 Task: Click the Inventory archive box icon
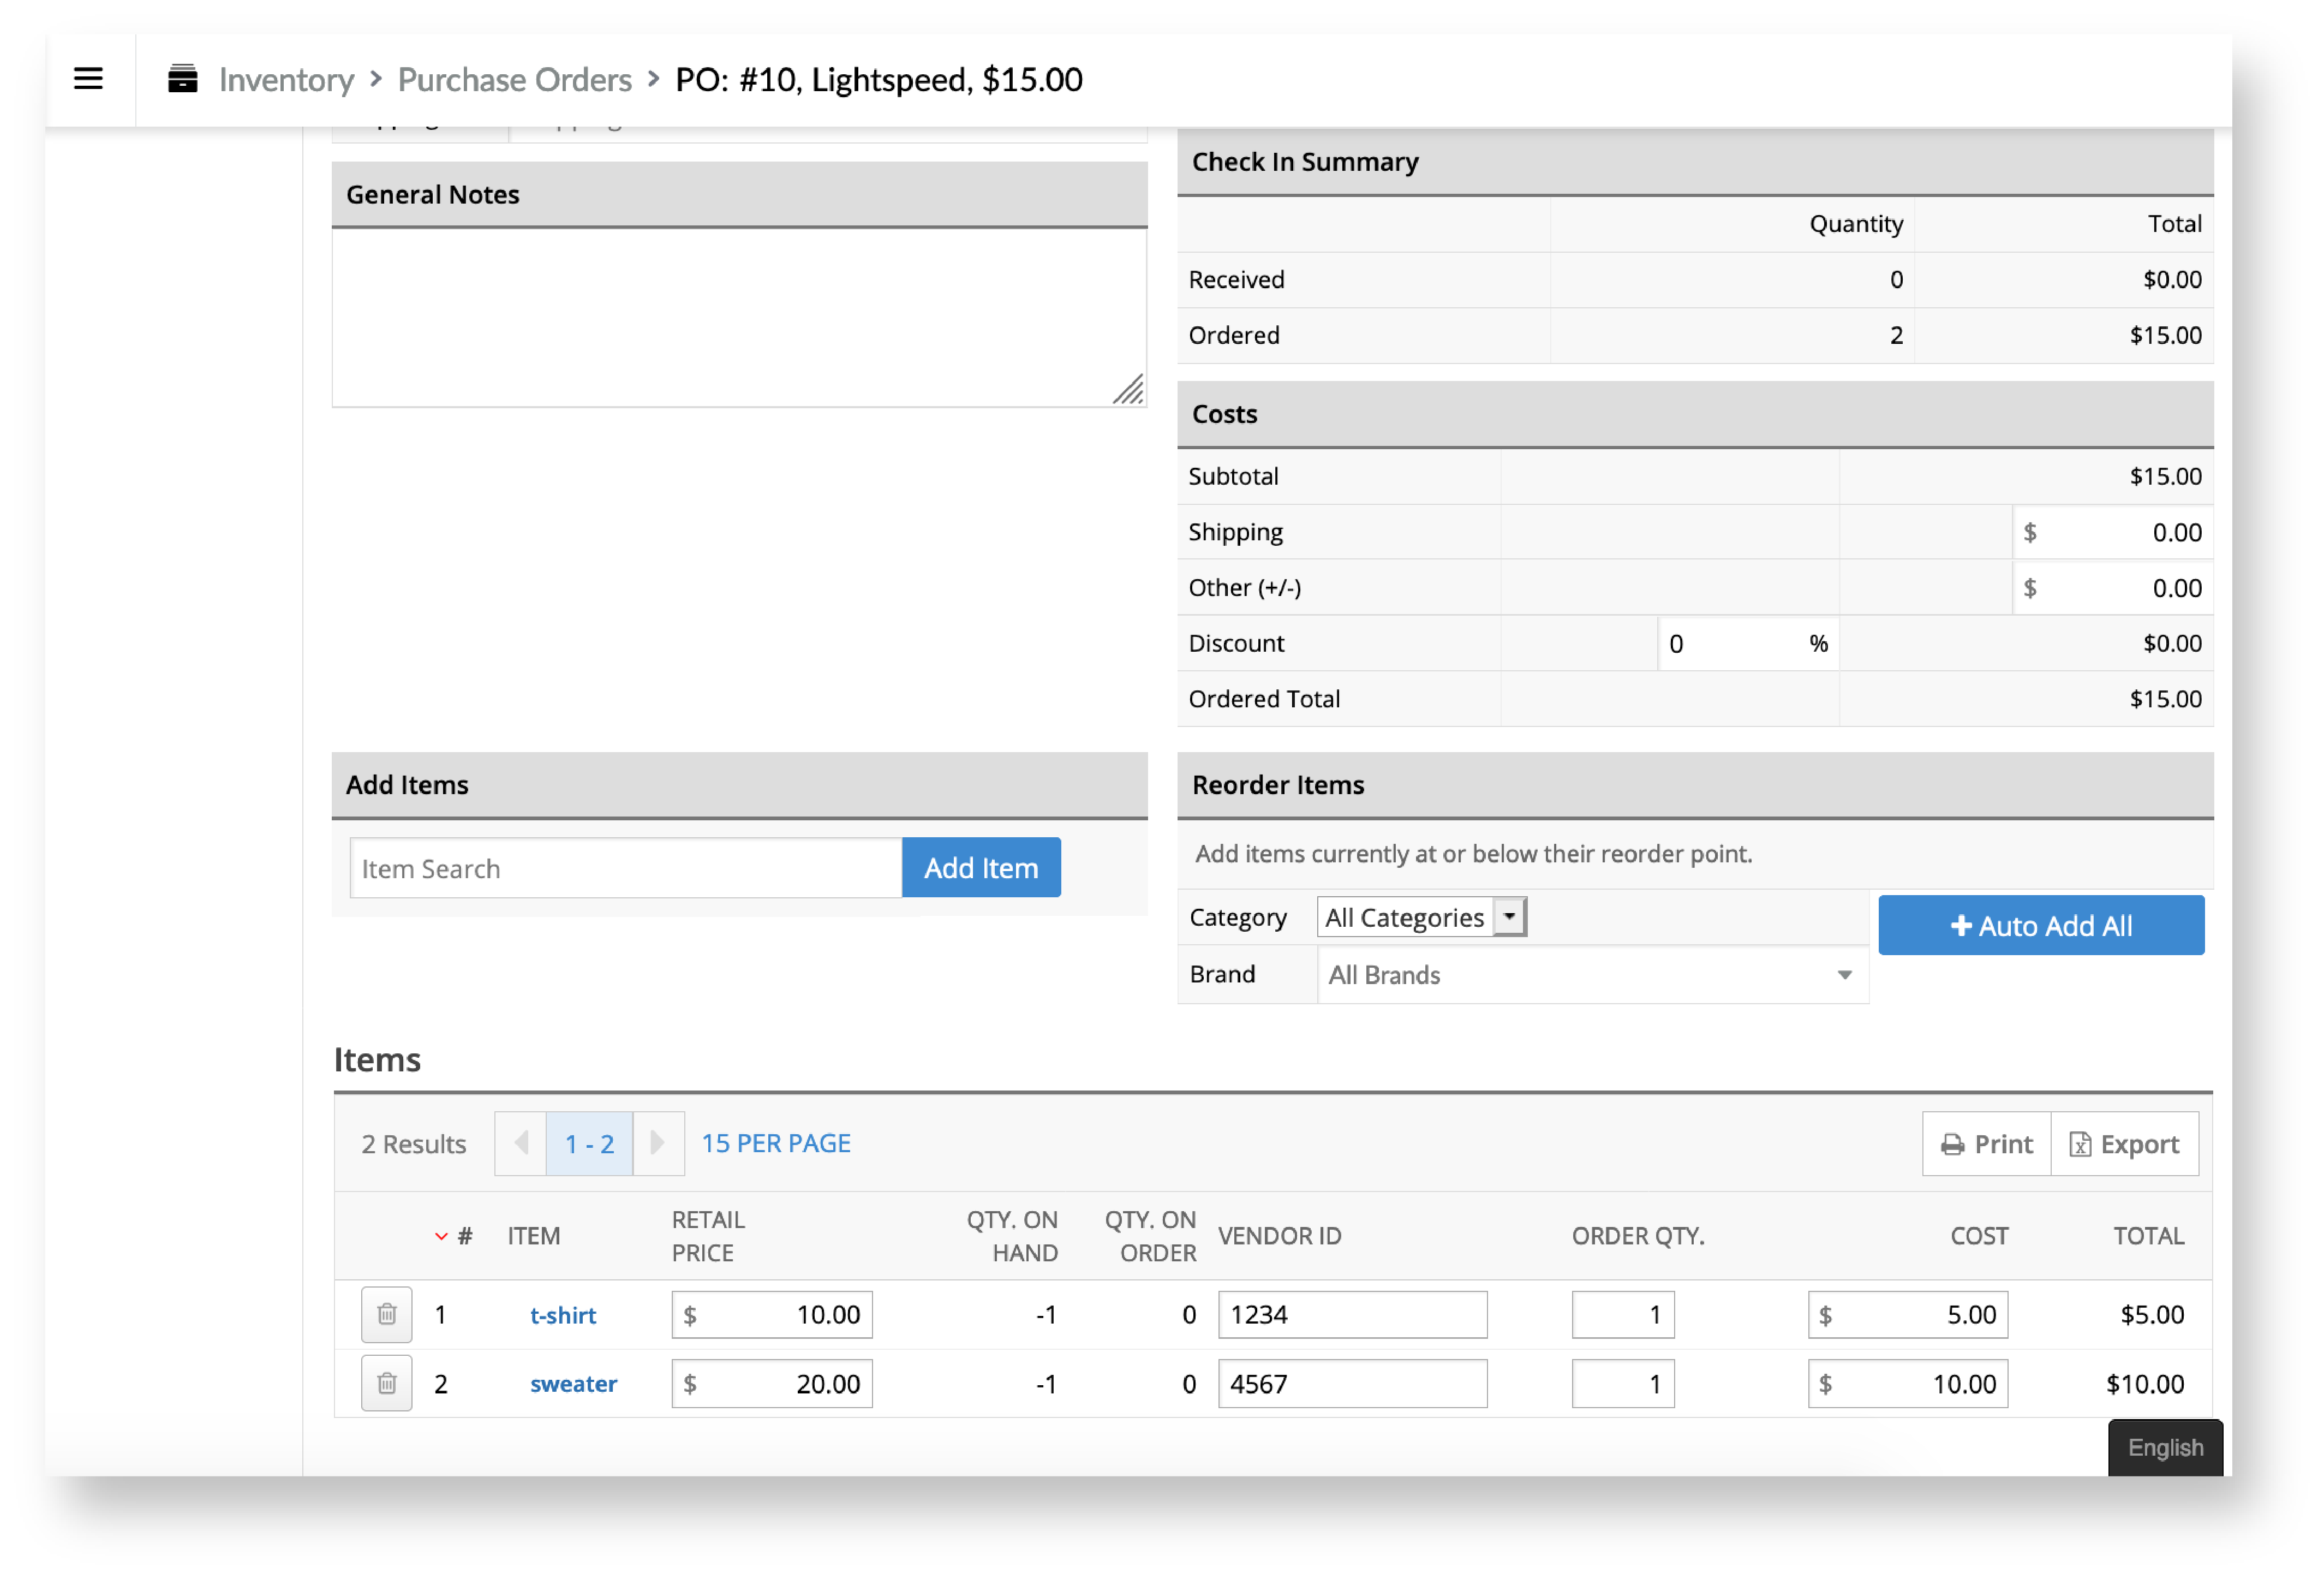point(182,78)
